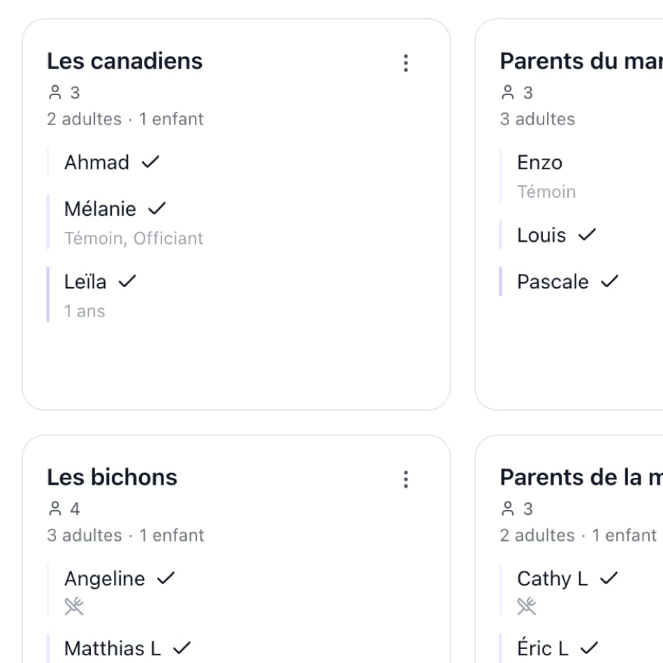Click the people count icon on Les bichons
This screenshot has height=663, width=663.
(54, 508)
